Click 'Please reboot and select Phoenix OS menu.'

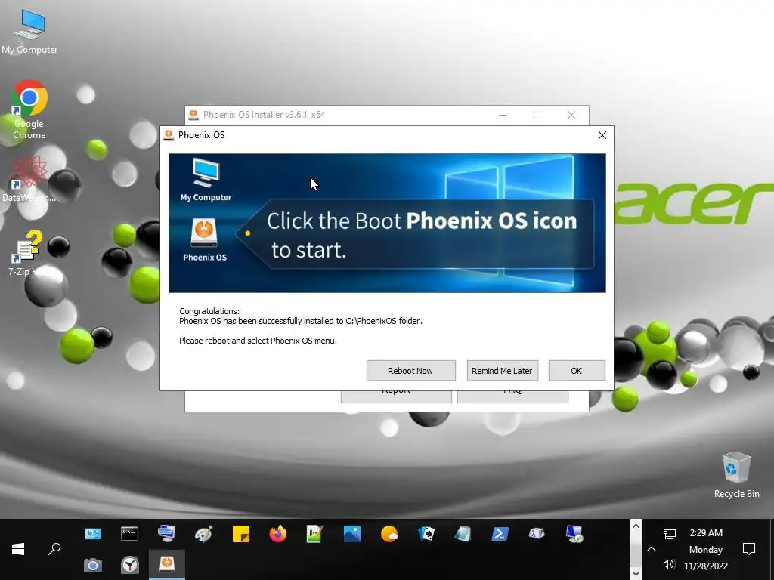(x=258, y=341)
